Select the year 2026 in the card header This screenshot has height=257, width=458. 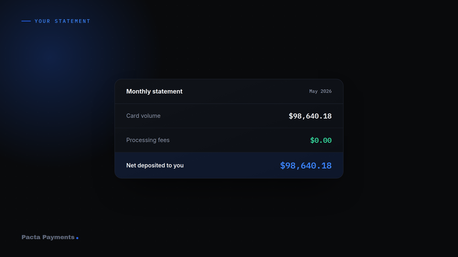(326, 91)
